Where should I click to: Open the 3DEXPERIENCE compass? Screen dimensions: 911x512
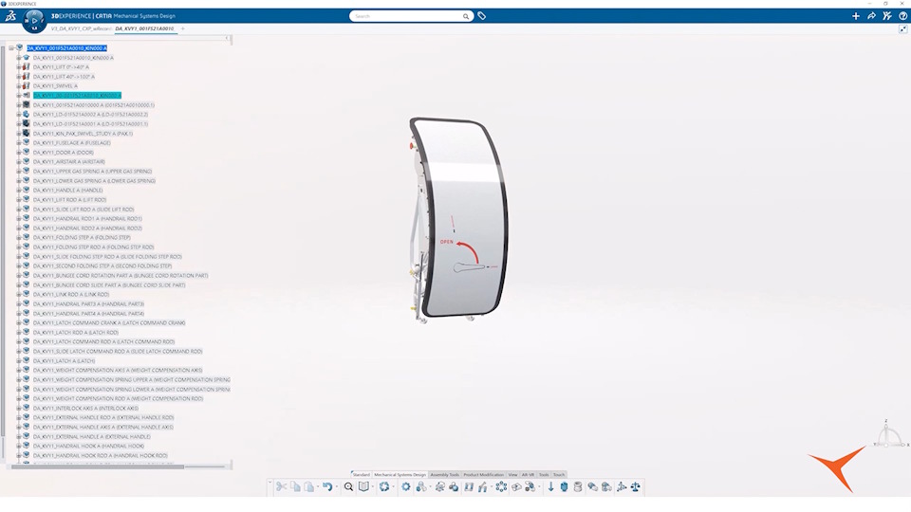[34, 21]
